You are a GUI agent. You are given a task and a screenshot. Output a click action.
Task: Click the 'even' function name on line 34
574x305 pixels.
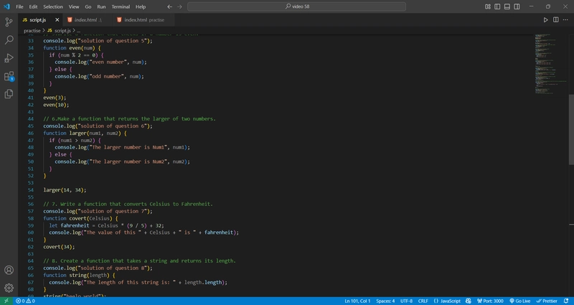tap(75, 48)
